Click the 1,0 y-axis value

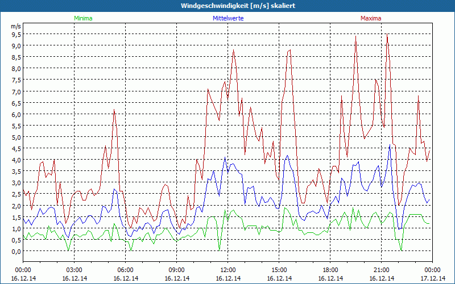pos(16,228)
